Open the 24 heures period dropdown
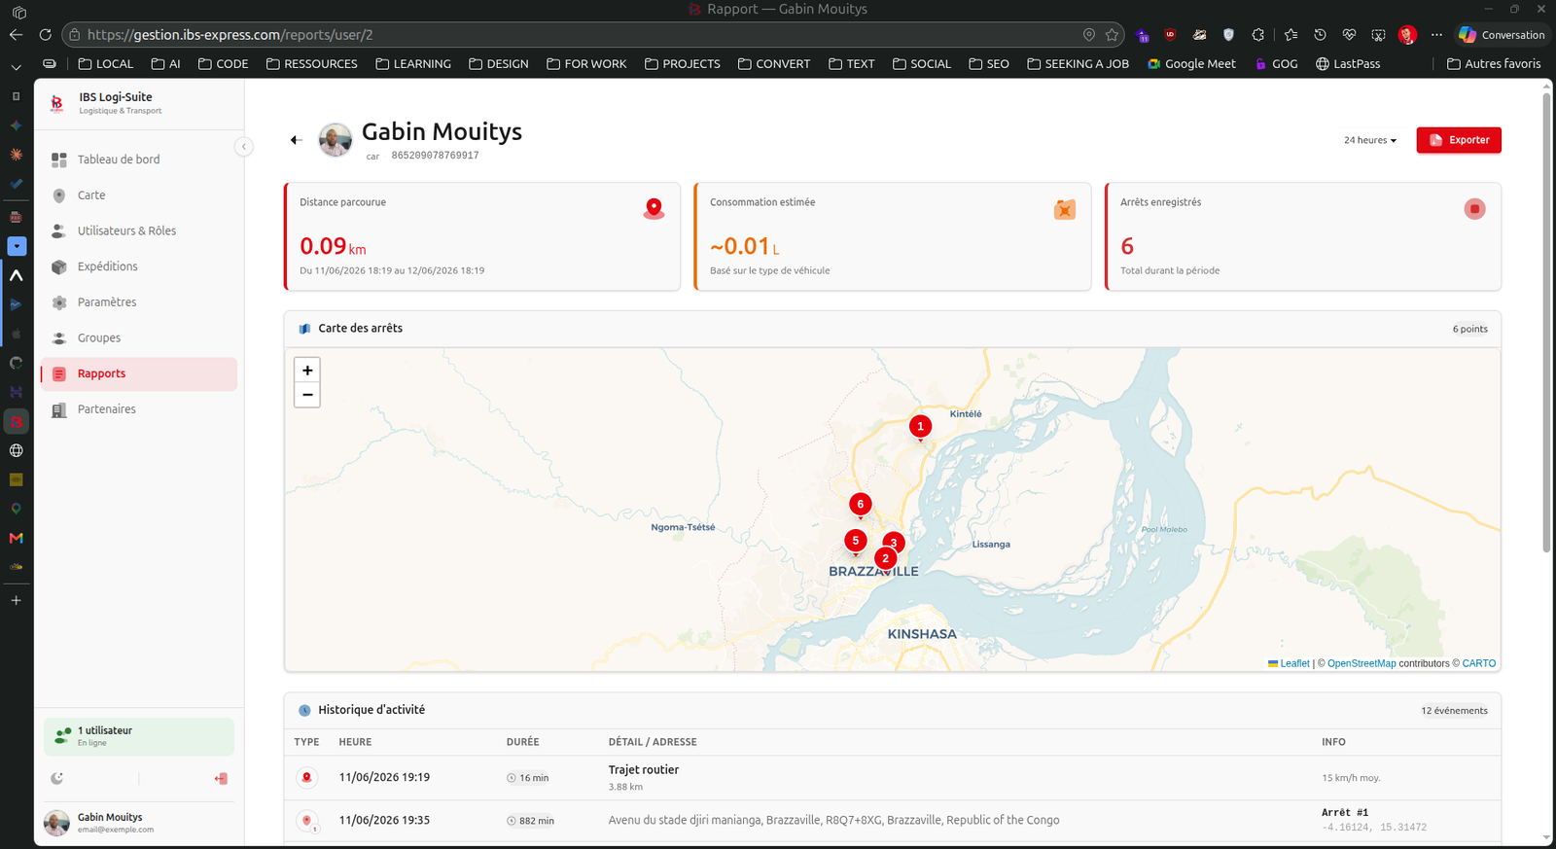Screen dimensions: 1556x849 point(1370,140)
